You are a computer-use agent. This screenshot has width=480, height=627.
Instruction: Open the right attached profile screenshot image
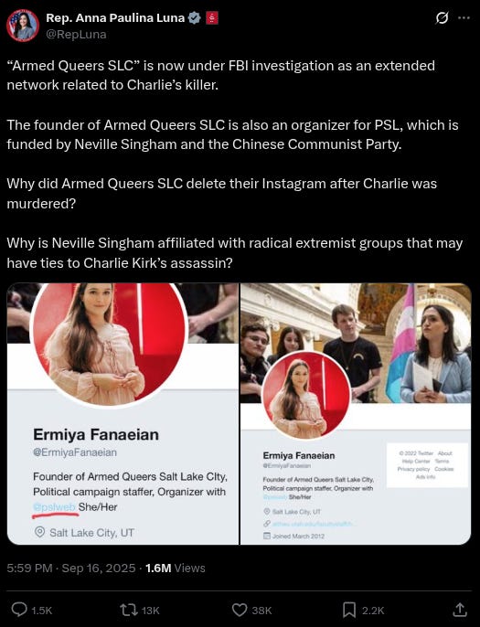pyautogui.click(x=356, y=414)
